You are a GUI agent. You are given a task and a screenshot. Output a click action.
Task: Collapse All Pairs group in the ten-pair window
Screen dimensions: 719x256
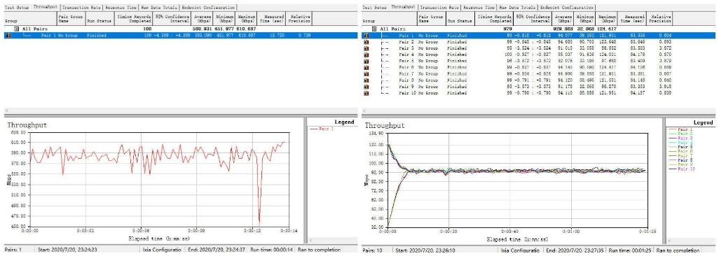375,29
